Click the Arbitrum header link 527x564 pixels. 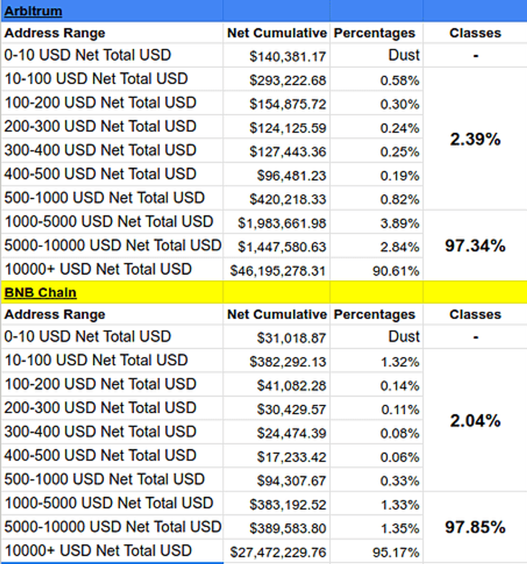(x=33, y=11)
